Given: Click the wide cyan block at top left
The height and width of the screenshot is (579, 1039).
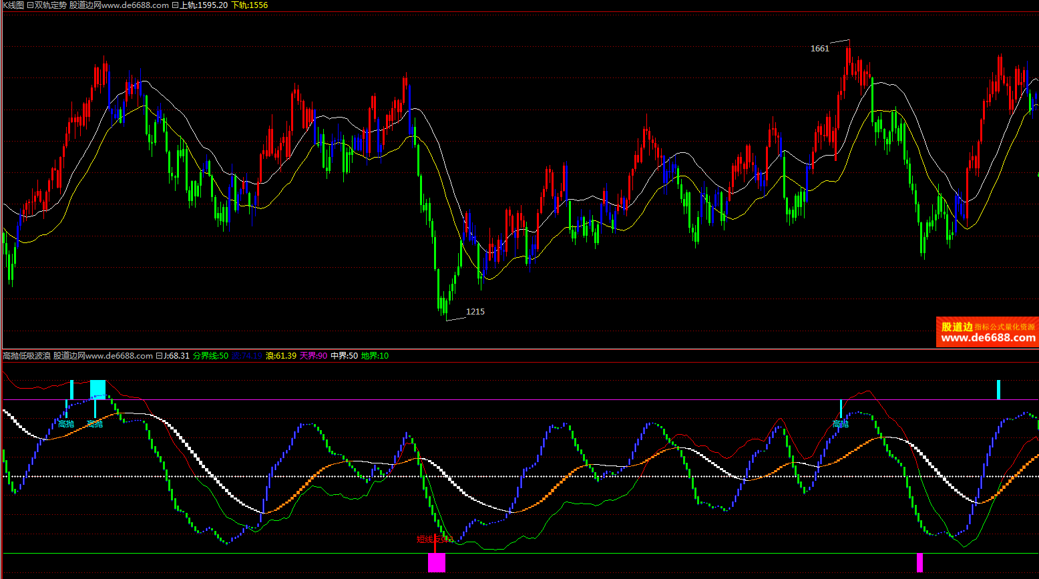Looking at the screenshot, I should point(97,389).
